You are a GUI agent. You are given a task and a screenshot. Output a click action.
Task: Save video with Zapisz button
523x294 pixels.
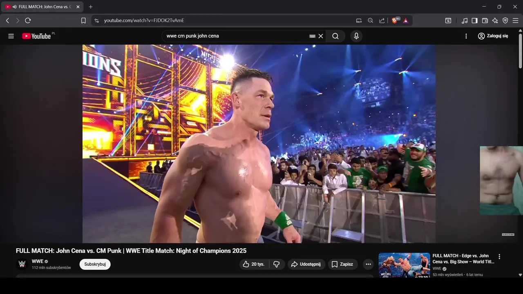click(343, 264)
